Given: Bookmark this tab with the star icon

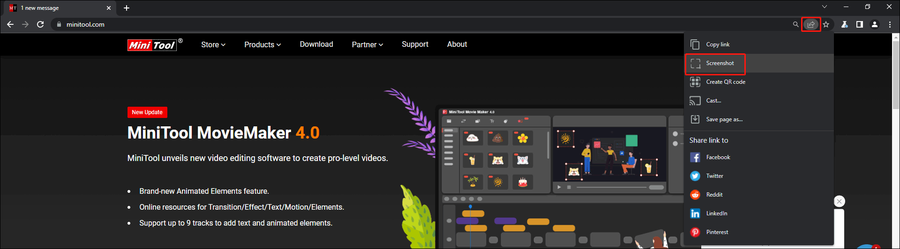Looking at the screenshot, I should pyautogui.click(x=826, y=24).
